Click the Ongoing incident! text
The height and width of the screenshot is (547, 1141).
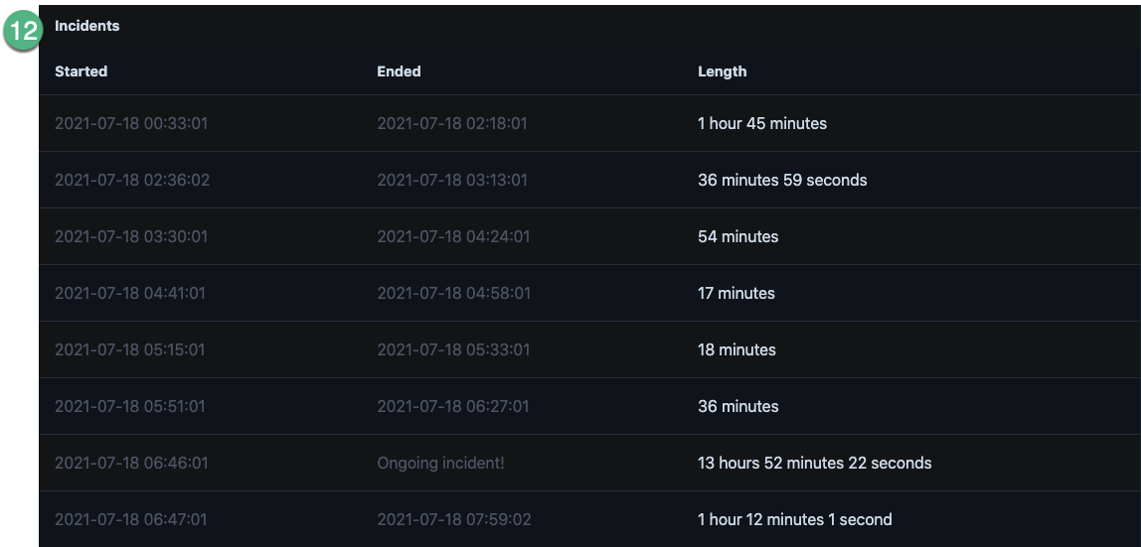click(x=440, y=463)
